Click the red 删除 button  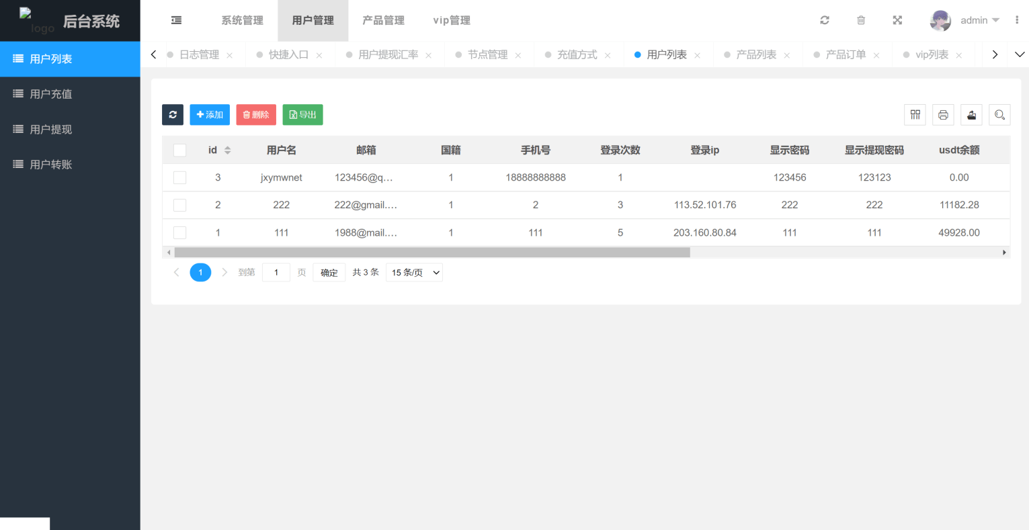(x=256, y=115)
